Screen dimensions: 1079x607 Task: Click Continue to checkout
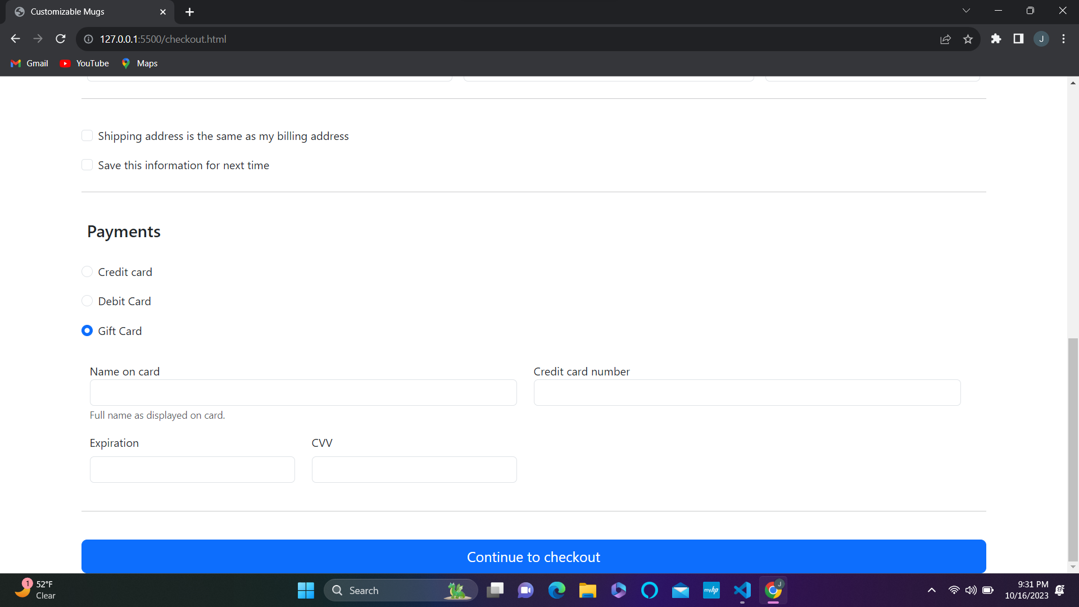click(533, 556)
